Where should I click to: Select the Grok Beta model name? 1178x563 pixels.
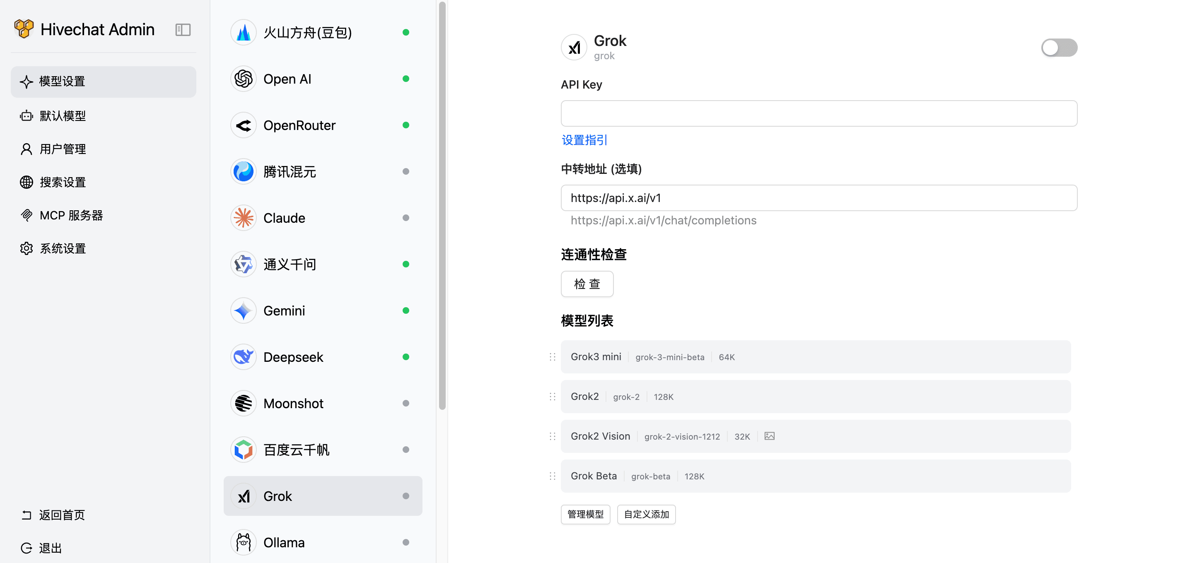594,476
